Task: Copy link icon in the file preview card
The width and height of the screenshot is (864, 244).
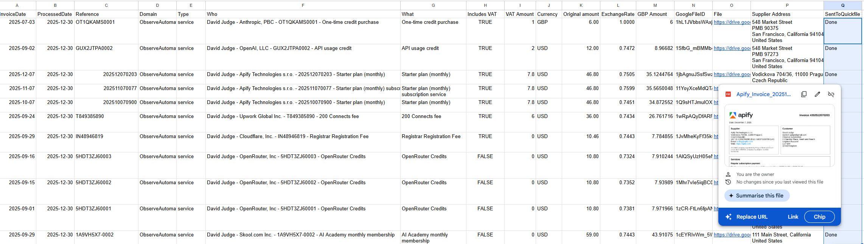Action: (804, 94)
